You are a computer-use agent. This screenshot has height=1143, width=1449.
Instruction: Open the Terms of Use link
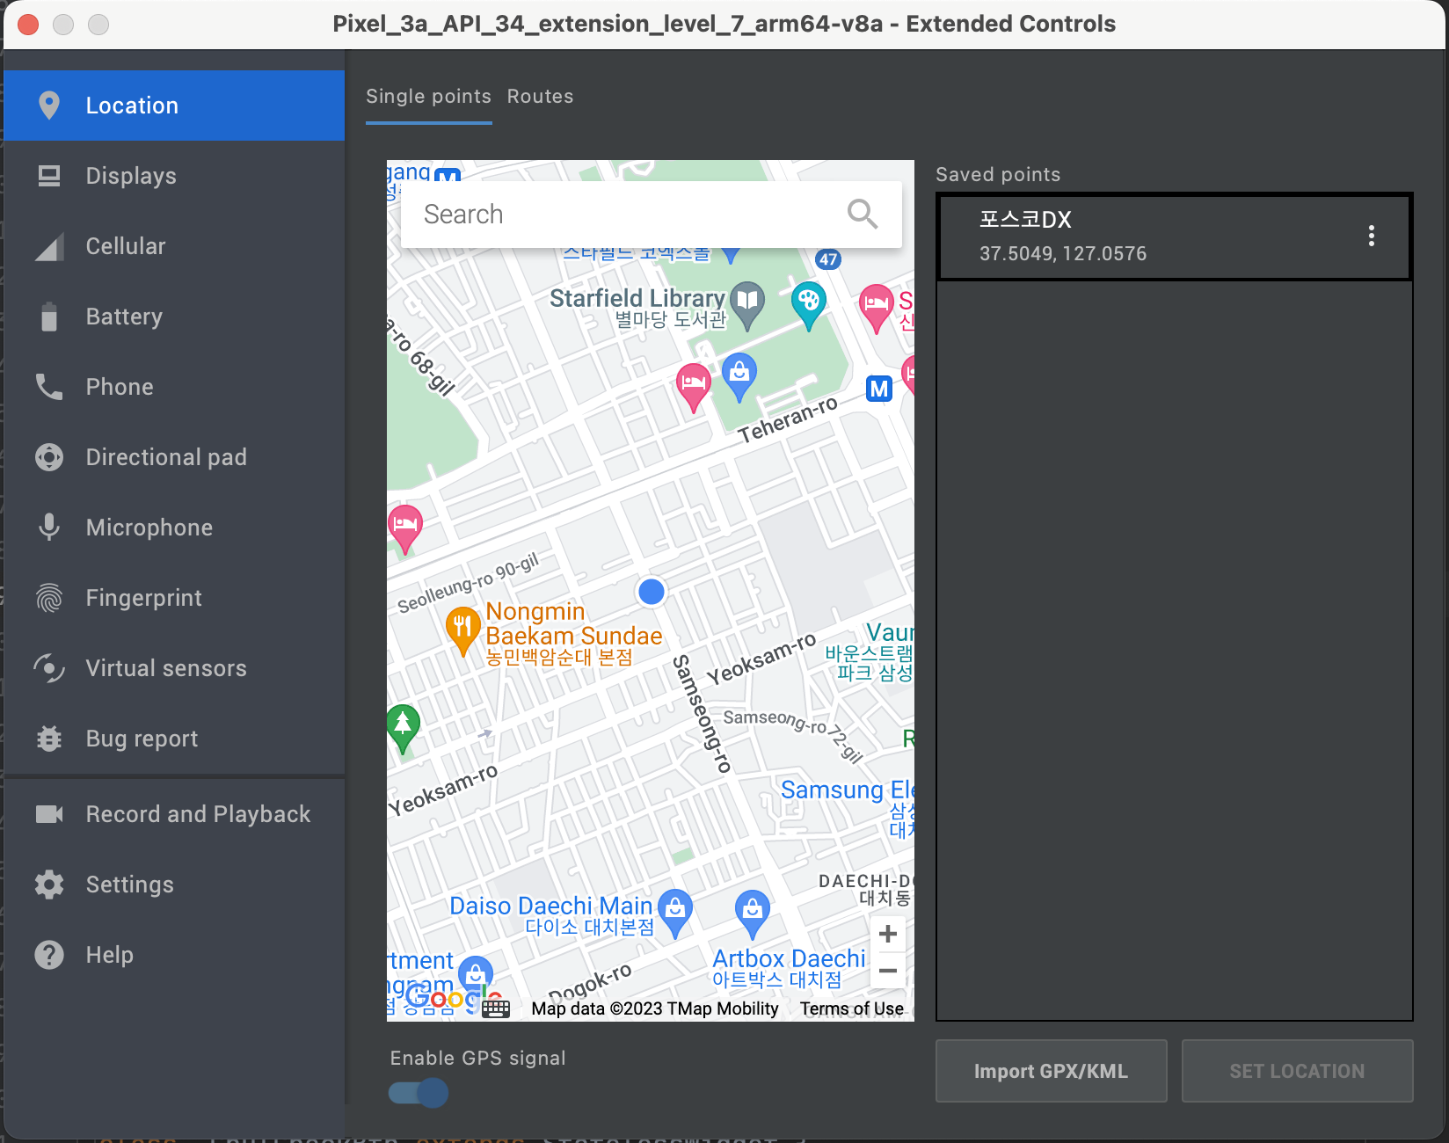[851, 1008]
